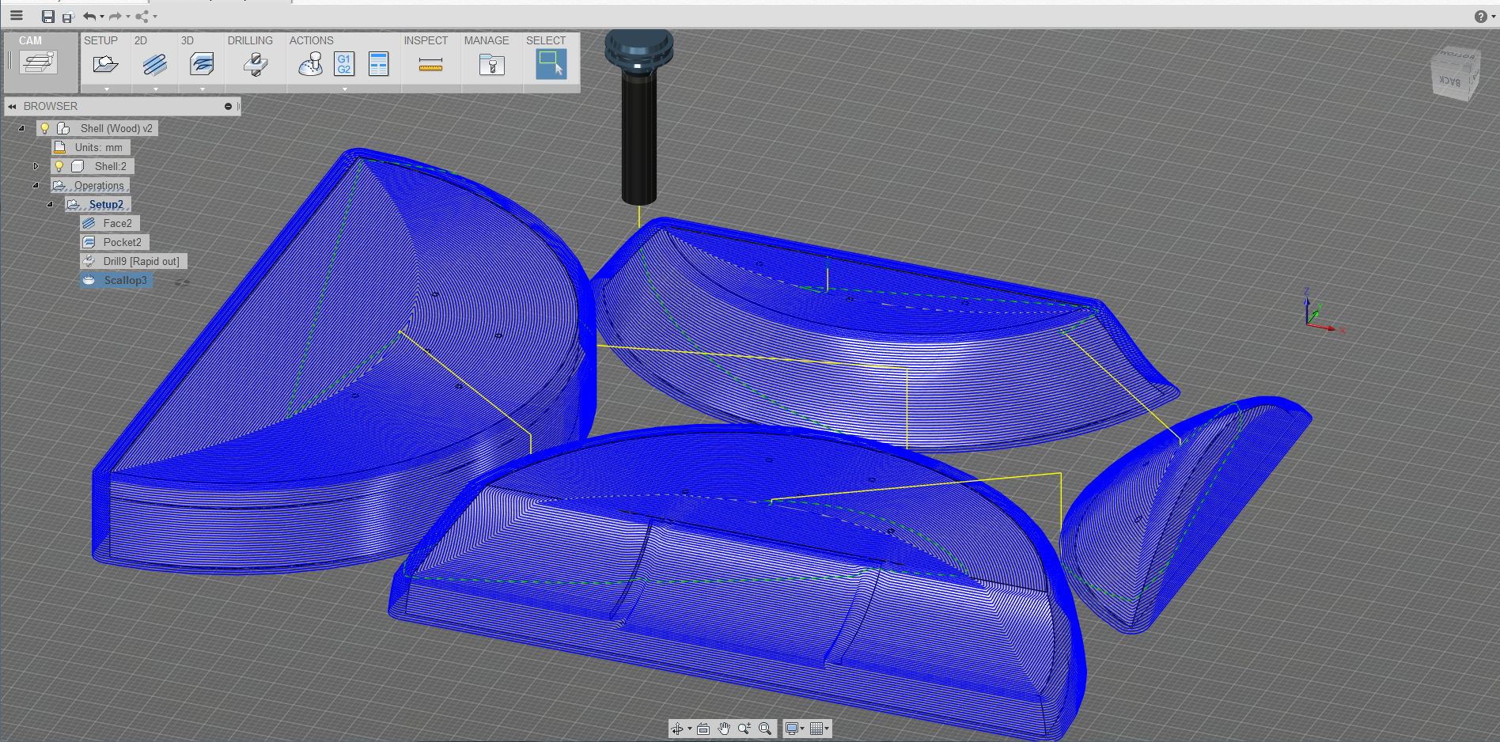This screenshot has width=1500, height=742.
Task: Click the Measure ruler icon under Inspect
Action: point(430,66)
